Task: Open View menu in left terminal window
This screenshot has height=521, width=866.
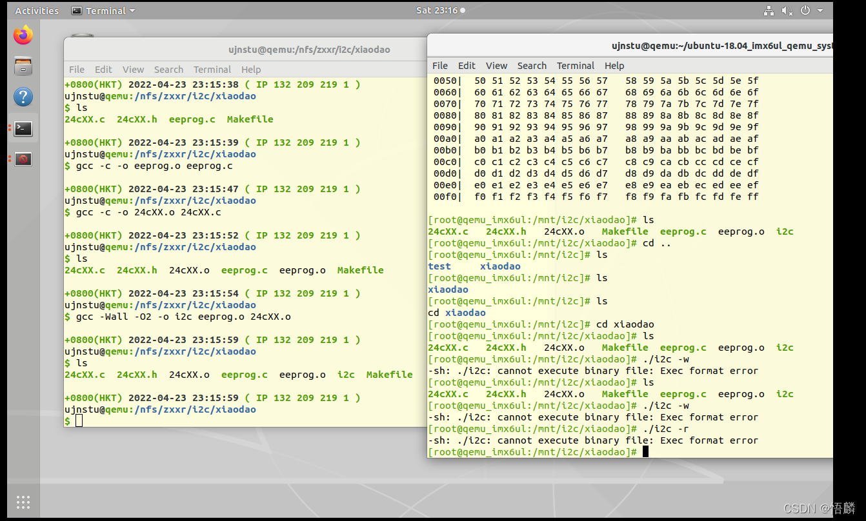Action: tap(133, 70)
